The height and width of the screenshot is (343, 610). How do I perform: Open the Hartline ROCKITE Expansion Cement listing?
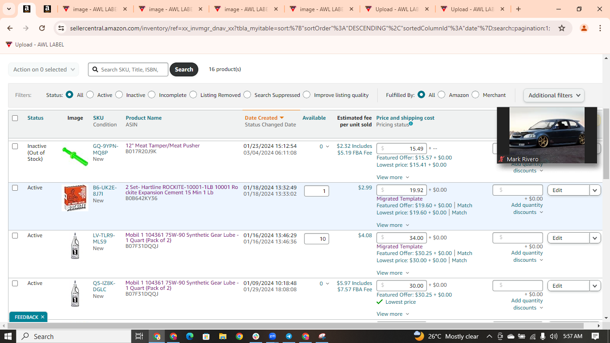182,190
